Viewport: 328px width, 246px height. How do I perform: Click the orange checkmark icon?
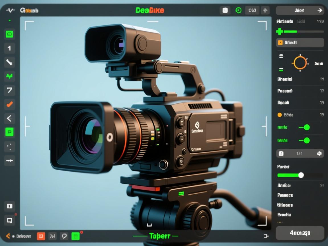click(x=9, y=104)
